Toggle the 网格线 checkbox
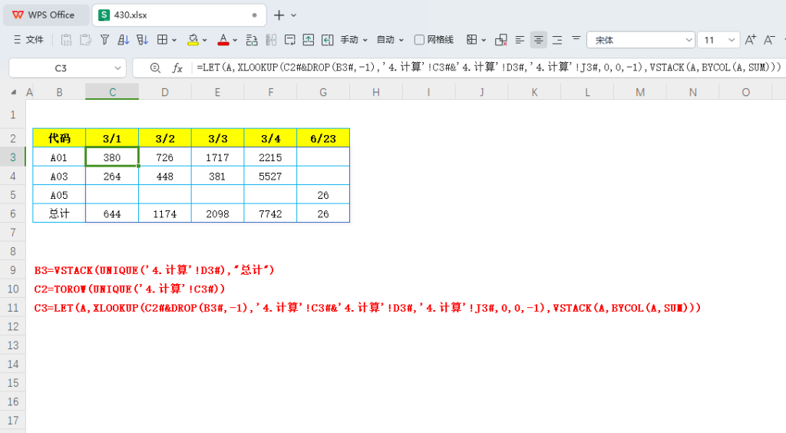Viewport: 786px width, 433px height. tap(420, 40)
